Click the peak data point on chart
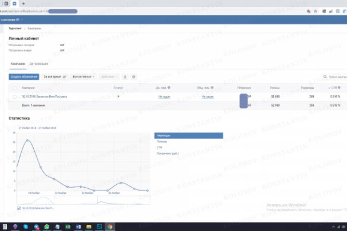This screenshot has height=231, width=347. (27, 140)
